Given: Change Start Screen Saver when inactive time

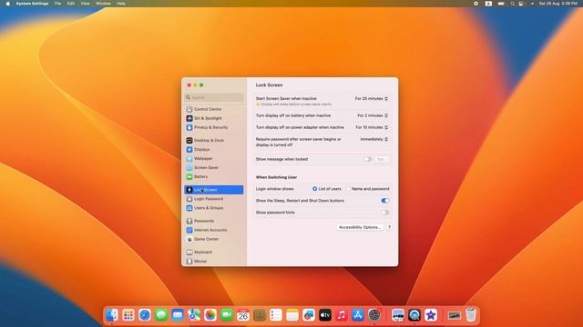Looking at the screenshot, I should point(372,99).
